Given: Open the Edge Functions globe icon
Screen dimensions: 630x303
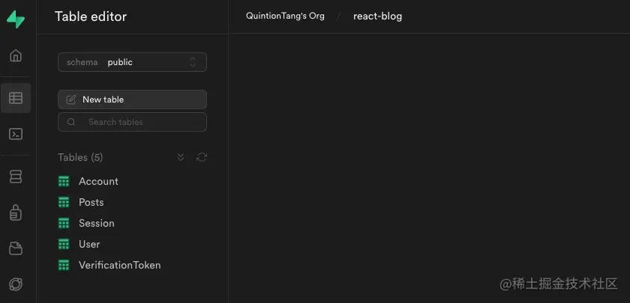Looking at the screenshot, I should (16, 284).
